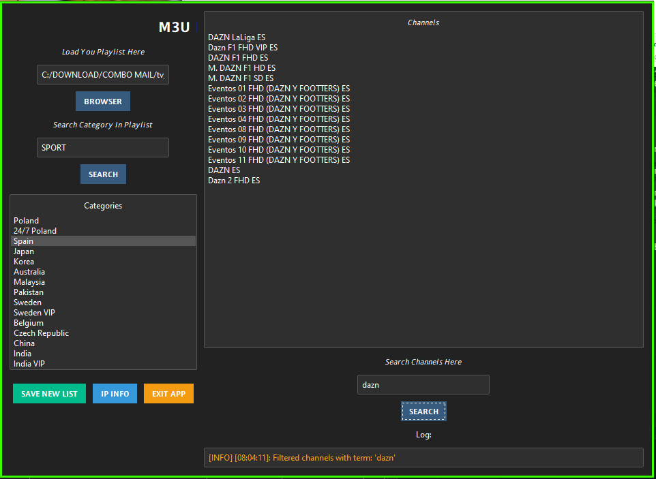Pick the Australia category
Image resolution: width=656 pixels, height=479 pixels.
click(104, 272)
